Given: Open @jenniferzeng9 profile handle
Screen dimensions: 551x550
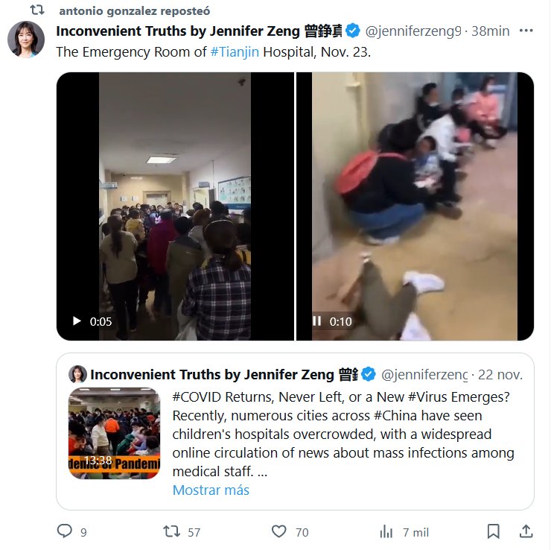Looking at the screenshot, I should tap(413, 31).
